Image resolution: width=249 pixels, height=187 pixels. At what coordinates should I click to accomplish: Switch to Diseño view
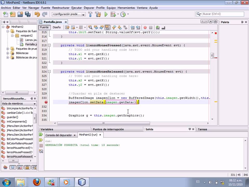57,27
